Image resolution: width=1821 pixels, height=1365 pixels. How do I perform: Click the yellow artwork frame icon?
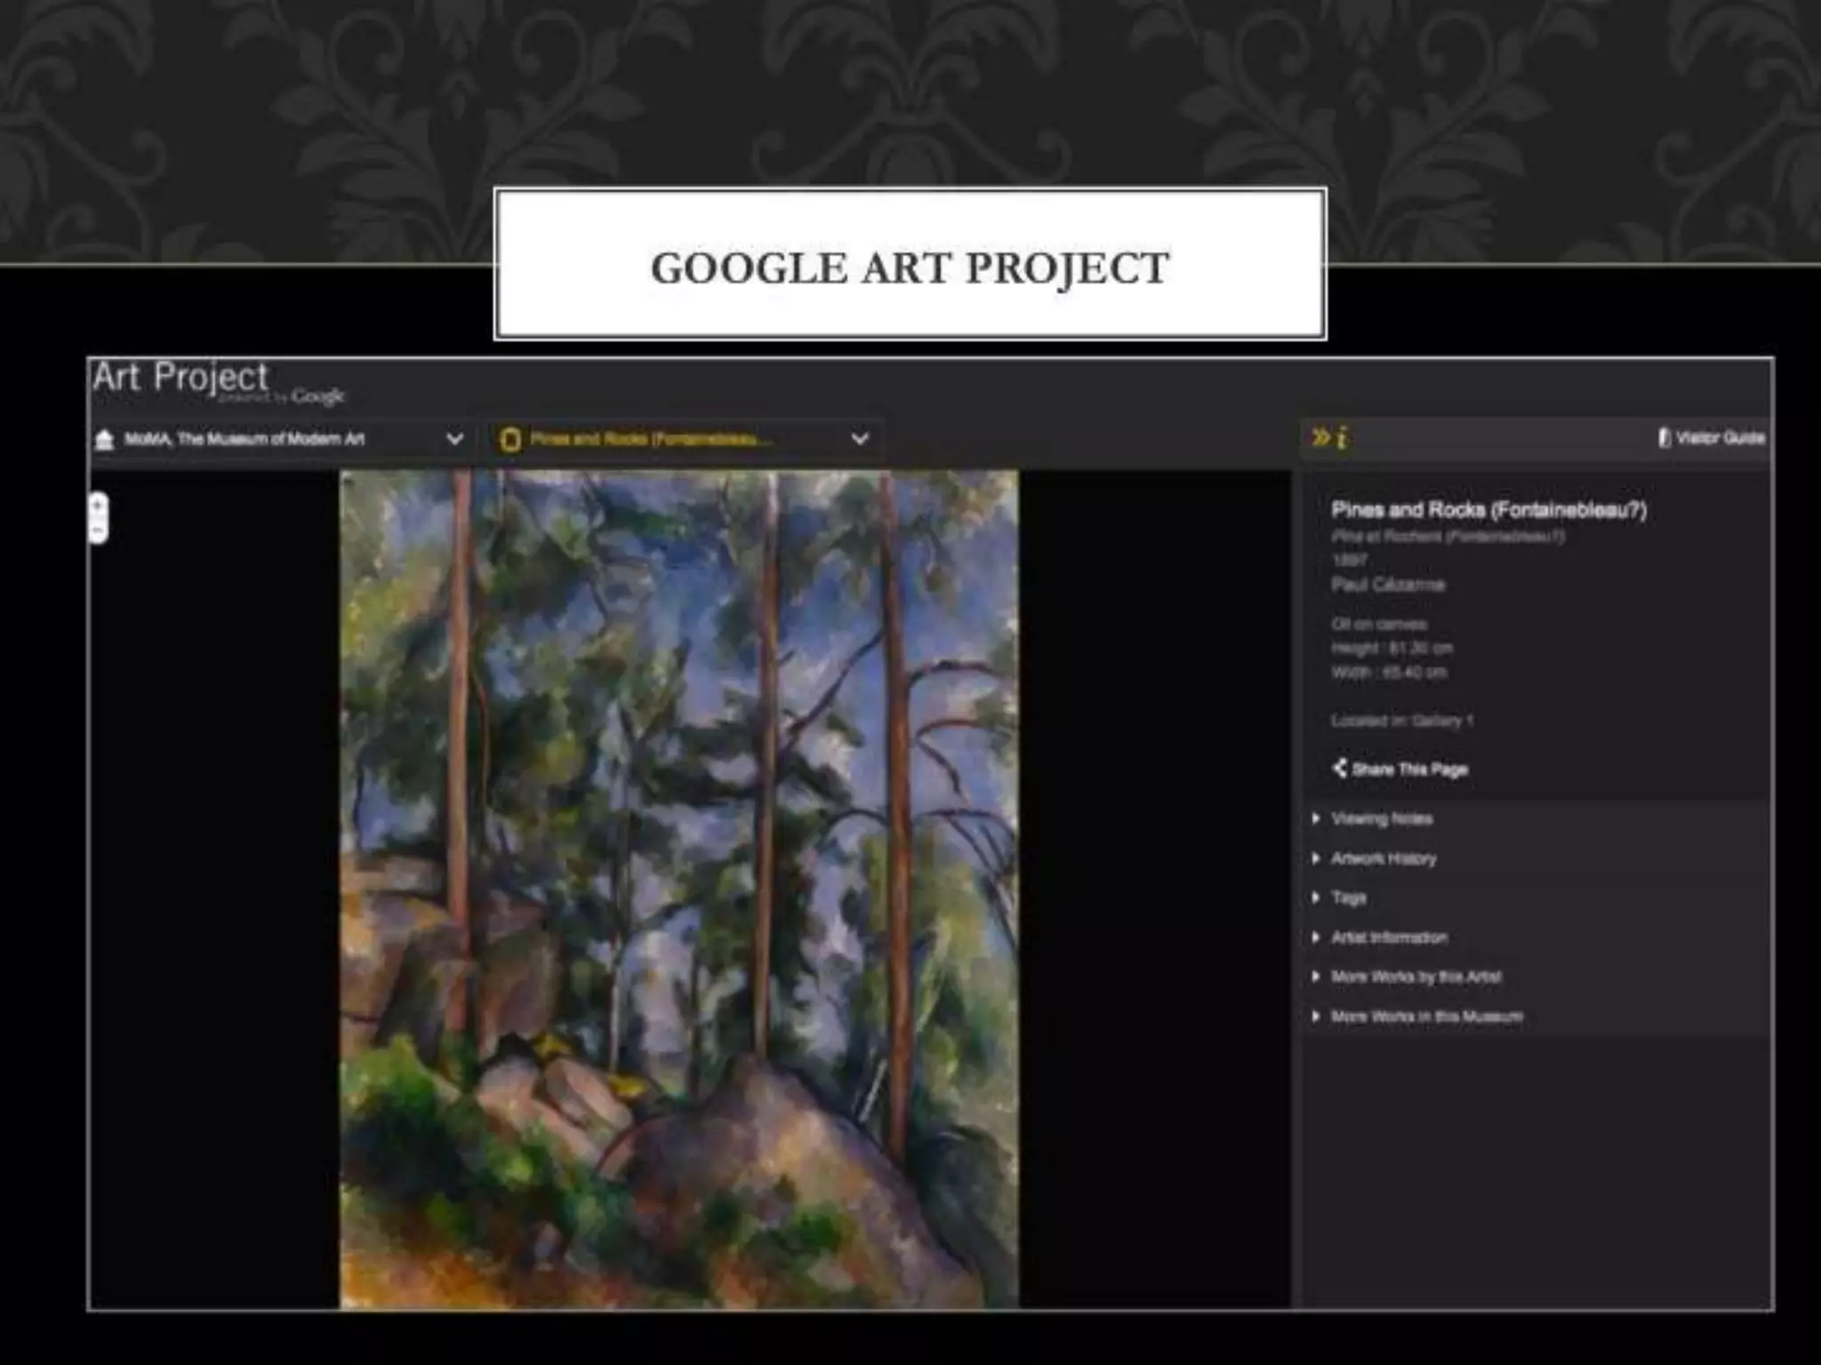[509, 439]
